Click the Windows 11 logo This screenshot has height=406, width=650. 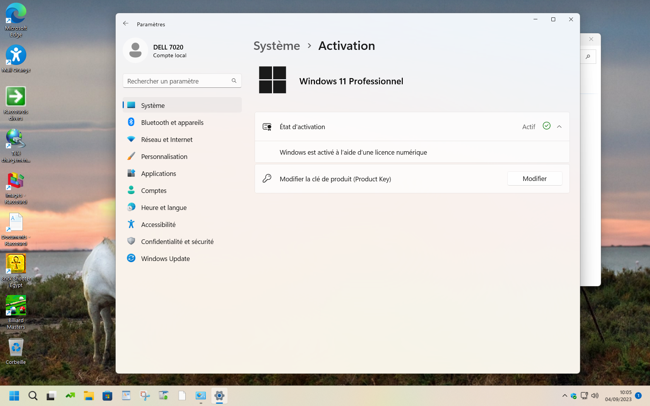pyautogui.click(x=272, y=80)
